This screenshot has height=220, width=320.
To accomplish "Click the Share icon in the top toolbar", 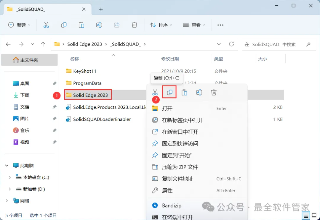I will tap(117, 25).
